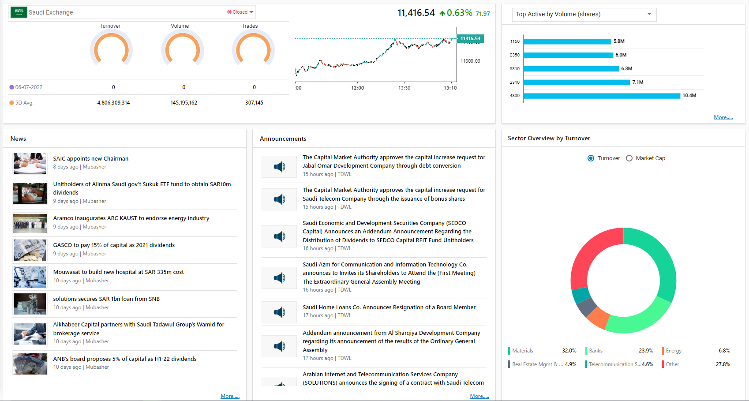749x401 pixels.
Task: Open Al Sharqiya Development addendum announcement
Action: (x=391, y=341)
